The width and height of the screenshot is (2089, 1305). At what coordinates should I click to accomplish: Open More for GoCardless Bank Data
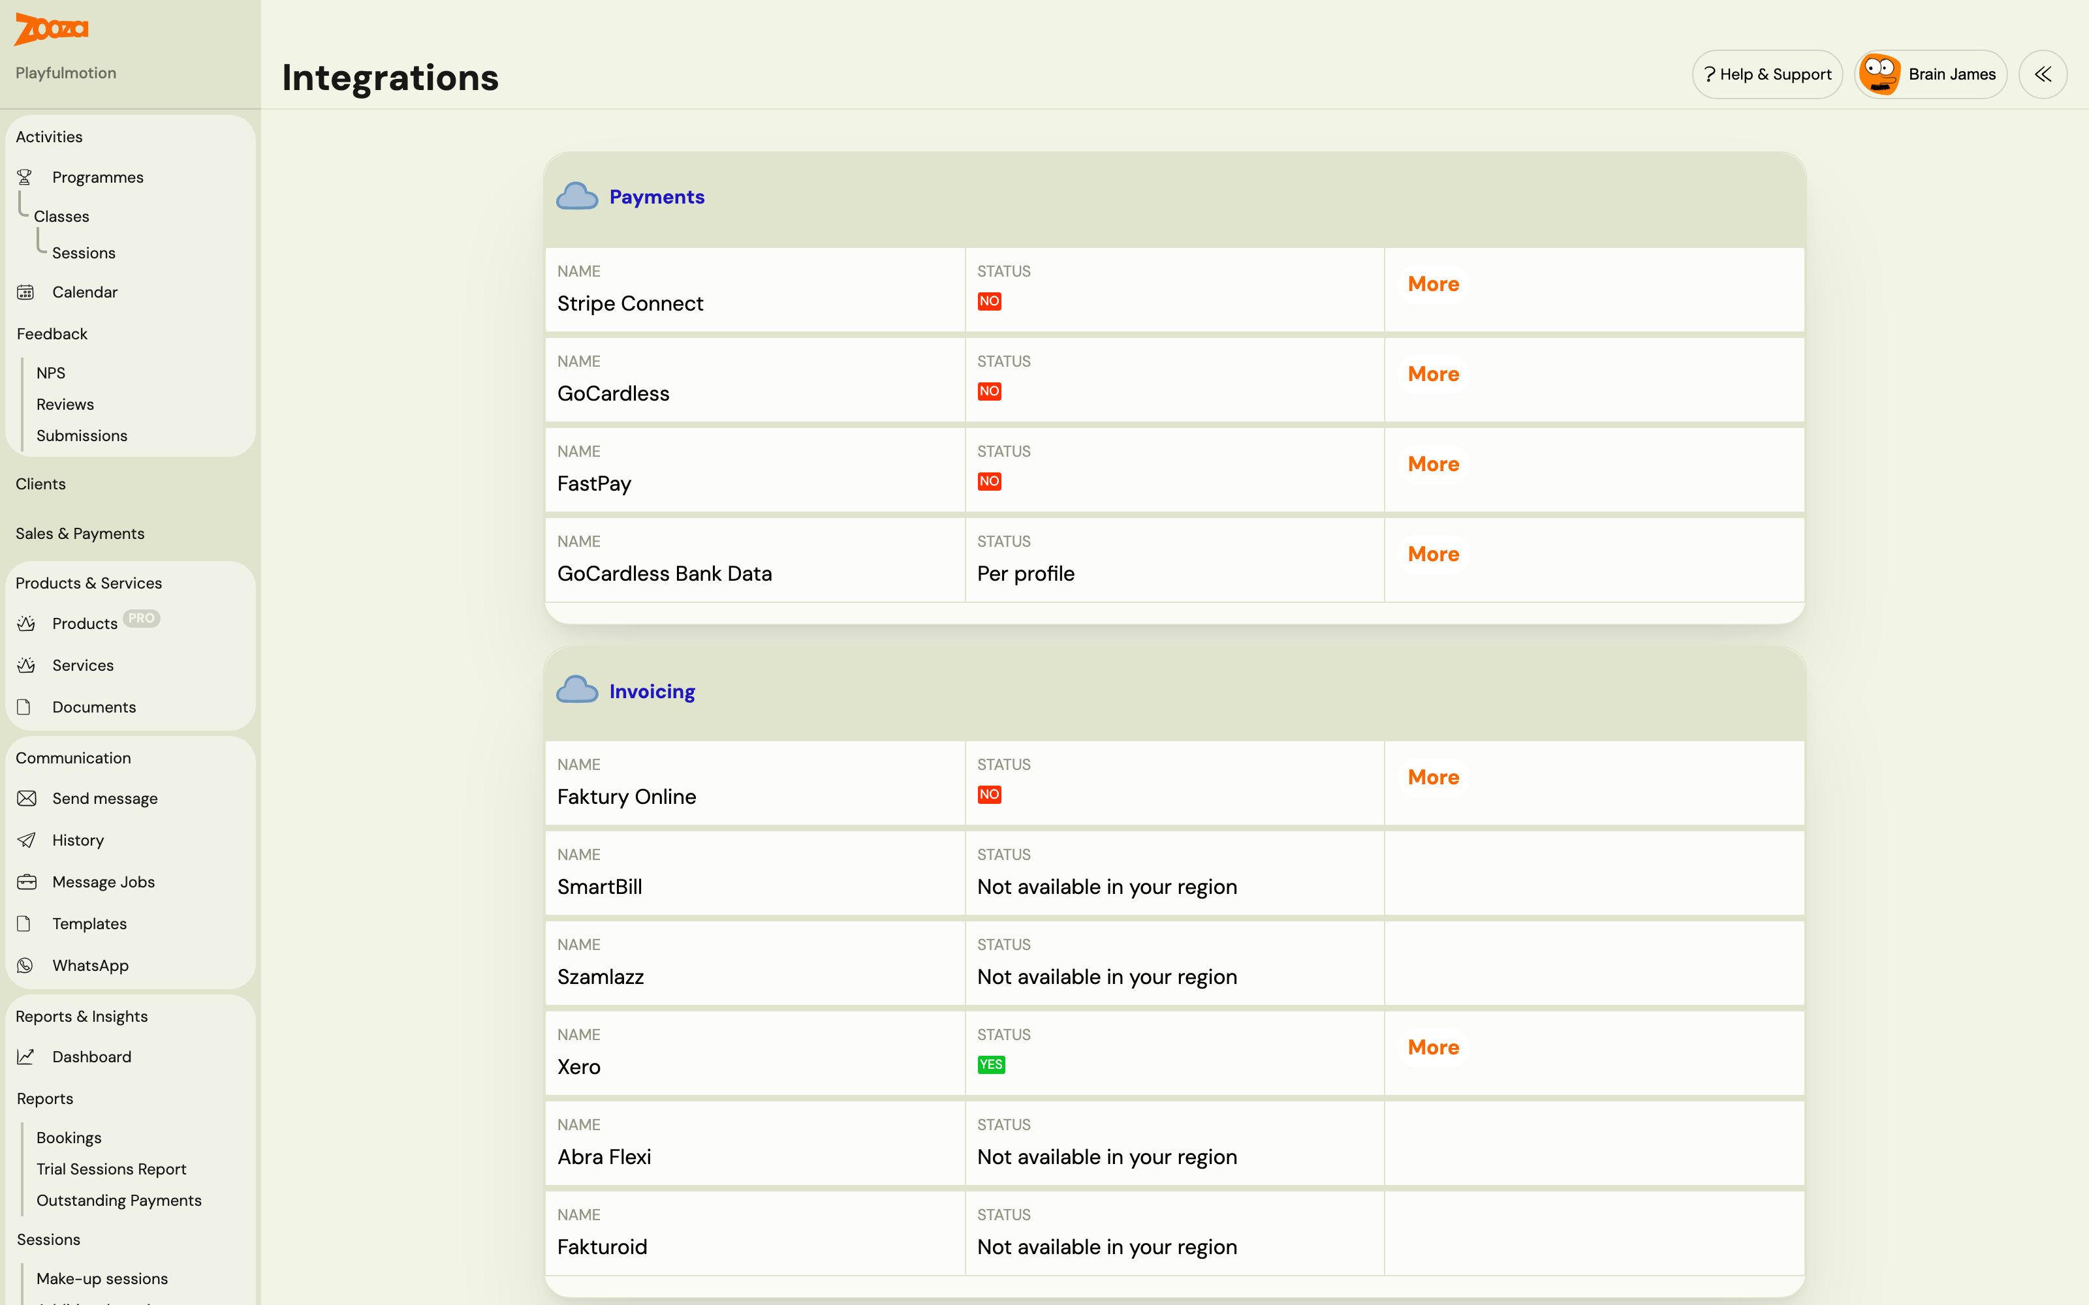(1433, 554)
